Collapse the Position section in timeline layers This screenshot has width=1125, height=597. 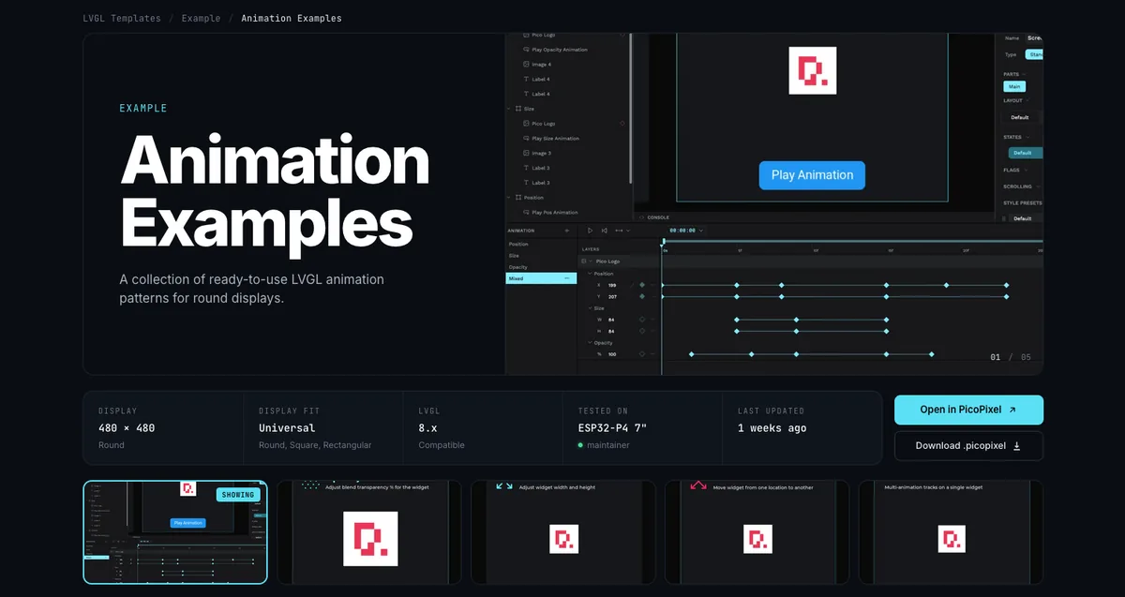tap(591, 274)
